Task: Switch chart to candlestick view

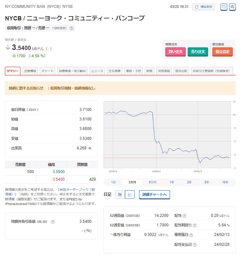Action: (x=120, y=195)
